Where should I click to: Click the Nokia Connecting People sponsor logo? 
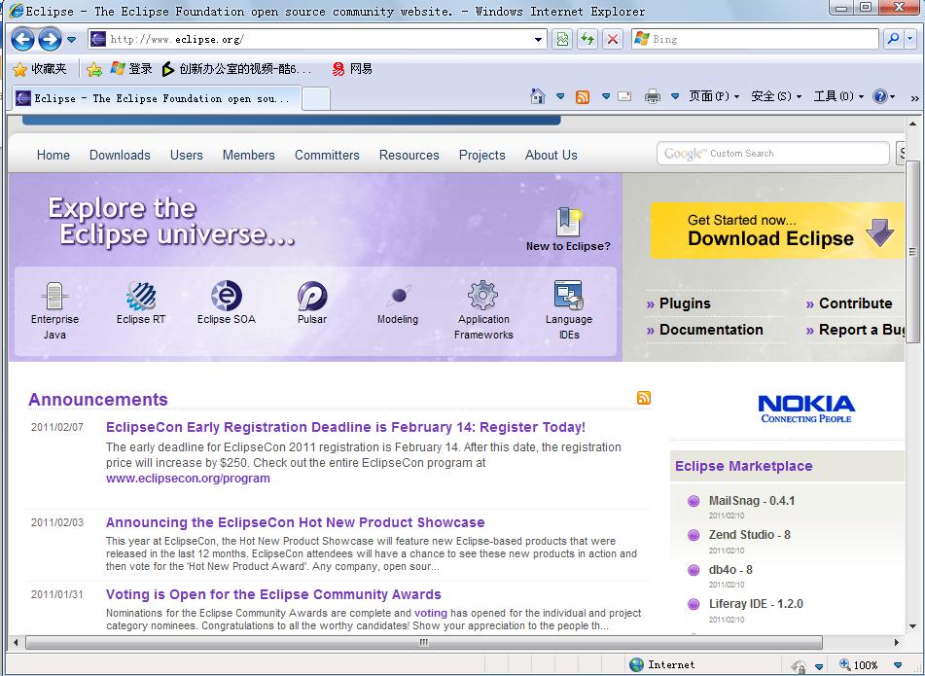tap(806, 409)
